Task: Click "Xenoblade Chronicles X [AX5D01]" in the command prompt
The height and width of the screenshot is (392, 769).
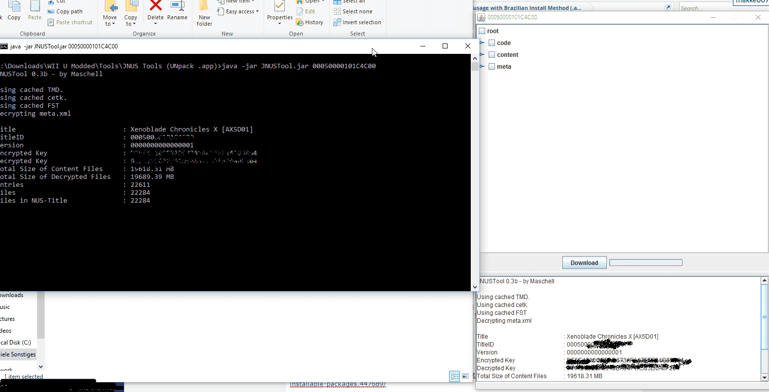Action: (191, 130)
